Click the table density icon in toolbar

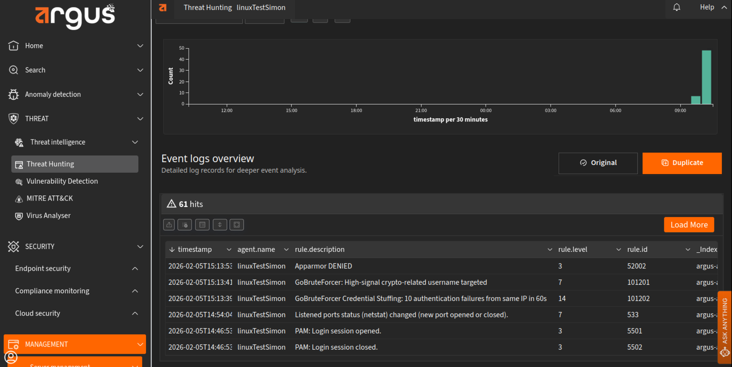(202, 225)
